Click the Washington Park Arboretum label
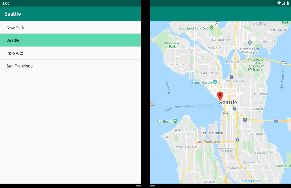 pos(256,65)
